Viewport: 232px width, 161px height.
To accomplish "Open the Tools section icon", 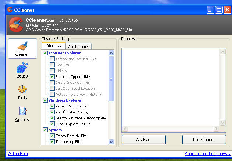I will coord(22,89).
